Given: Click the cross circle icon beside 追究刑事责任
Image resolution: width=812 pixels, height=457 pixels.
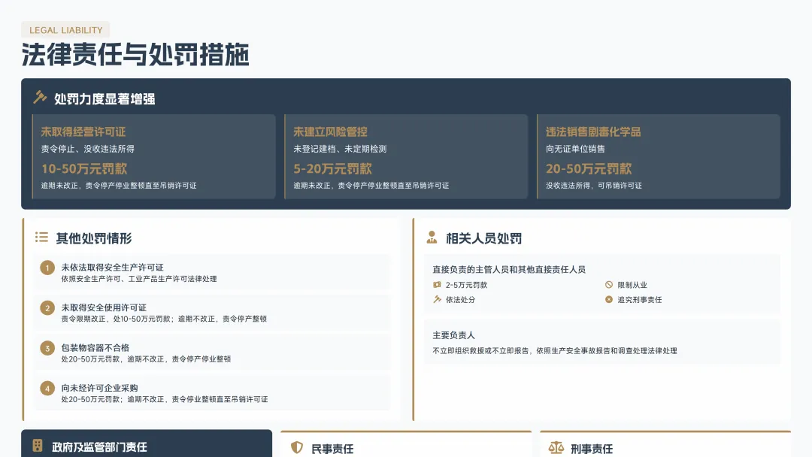Looking at the screenshot, I should pyautogui.click(x=609, y=299).
